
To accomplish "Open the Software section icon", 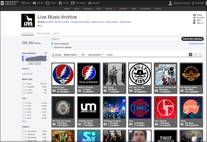I will click(73, 3).
